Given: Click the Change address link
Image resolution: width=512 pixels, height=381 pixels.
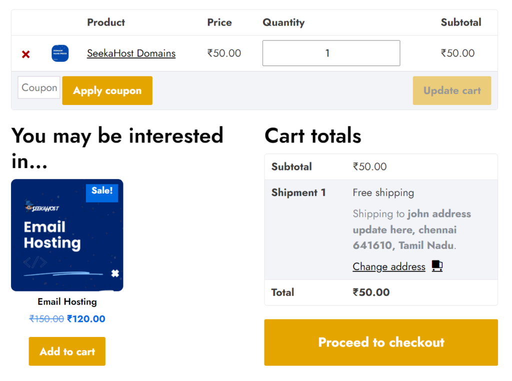Looking at the screenshot, I should (389, 266).
